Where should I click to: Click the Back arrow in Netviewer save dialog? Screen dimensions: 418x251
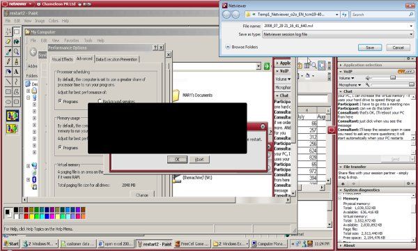click(x=226, y=15)
